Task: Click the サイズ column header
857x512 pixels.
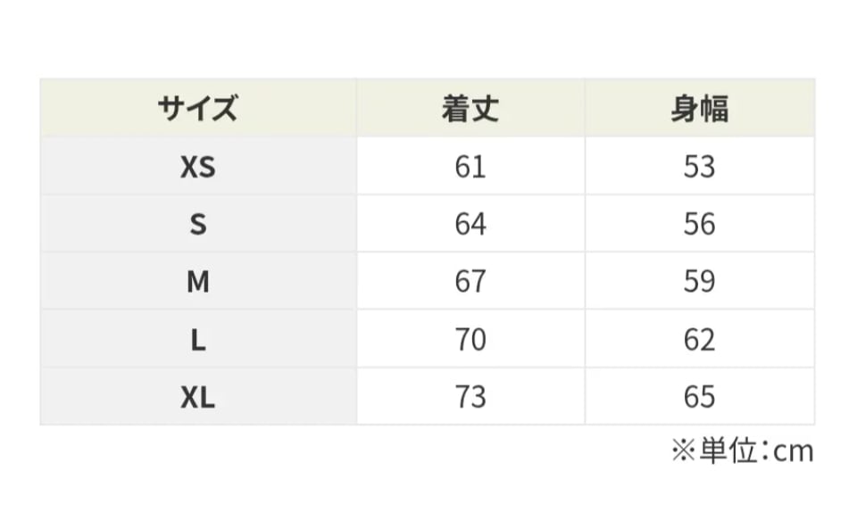Action: tap(198, 109)
